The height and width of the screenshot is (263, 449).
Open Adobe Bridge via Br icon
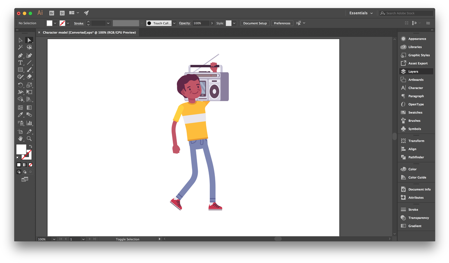click(52, 13)
